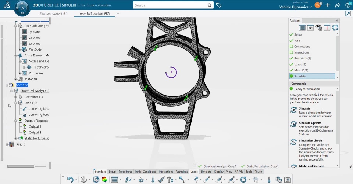The image size is (353, 184).
Task: Click the Assistant refresh arrows icon
Action: click(335, 27)
